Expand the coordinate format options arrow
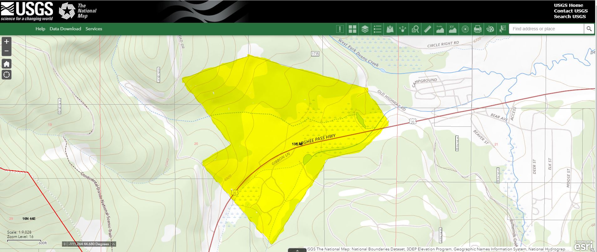597x252 pixels. click(x=113, y=244)
